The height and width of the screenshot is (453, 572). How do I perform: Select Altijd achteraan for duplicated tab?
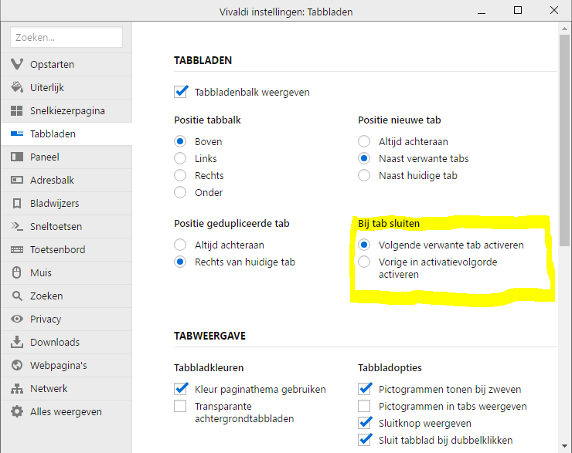180,245
